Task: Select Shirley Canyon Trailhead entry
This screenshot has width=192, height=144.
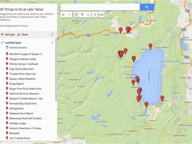Action: click(x=24, y=64)
